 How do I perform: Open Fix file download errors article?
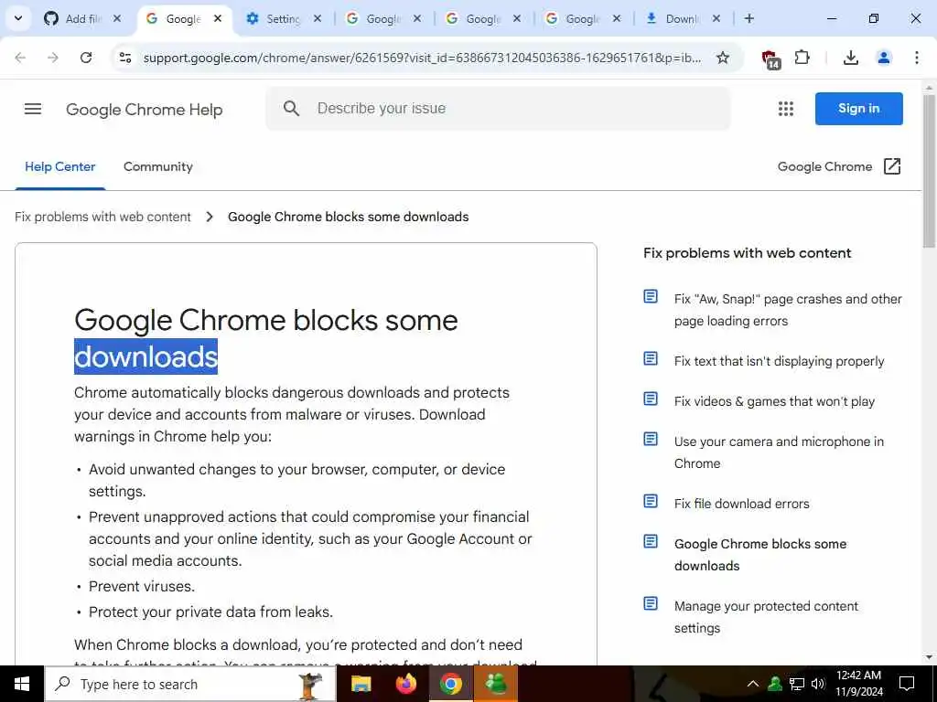click(741, 504)
